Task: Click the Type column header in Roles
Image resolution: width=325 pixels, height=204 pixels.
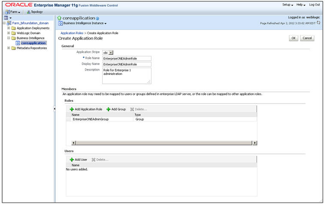Action: click(138, 115)
